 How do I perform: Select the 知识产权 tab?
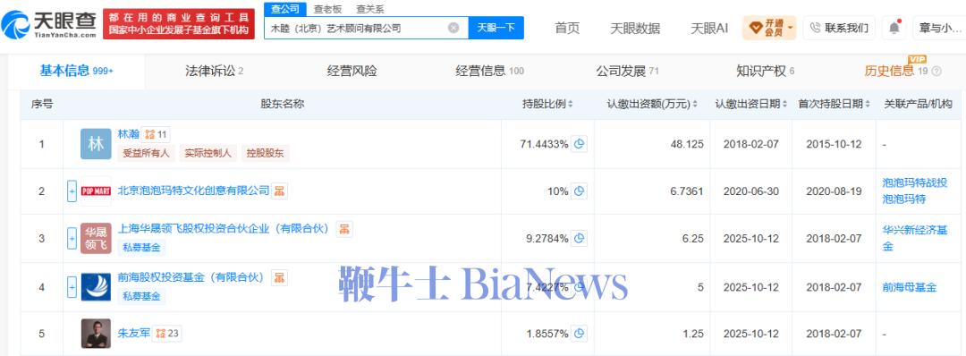pyautogui.click(x=765, y=72)
